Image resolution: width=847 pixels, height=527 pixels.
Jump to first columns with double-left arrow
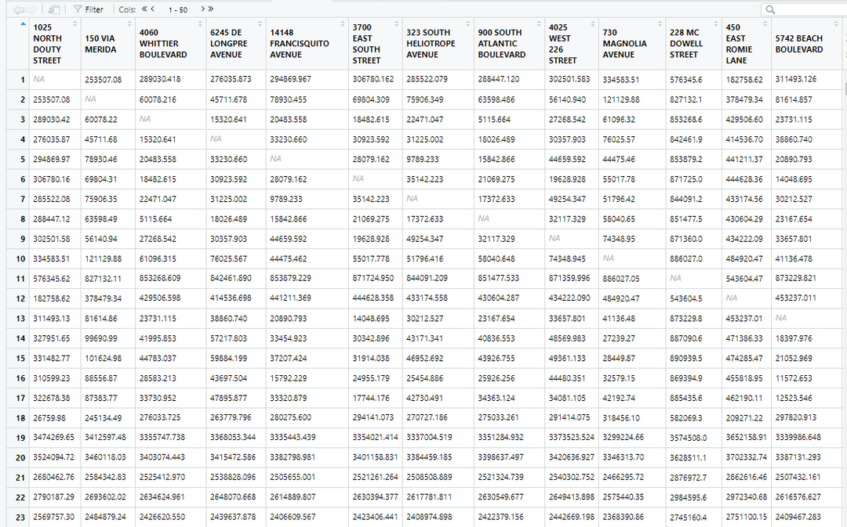[145, 9]
